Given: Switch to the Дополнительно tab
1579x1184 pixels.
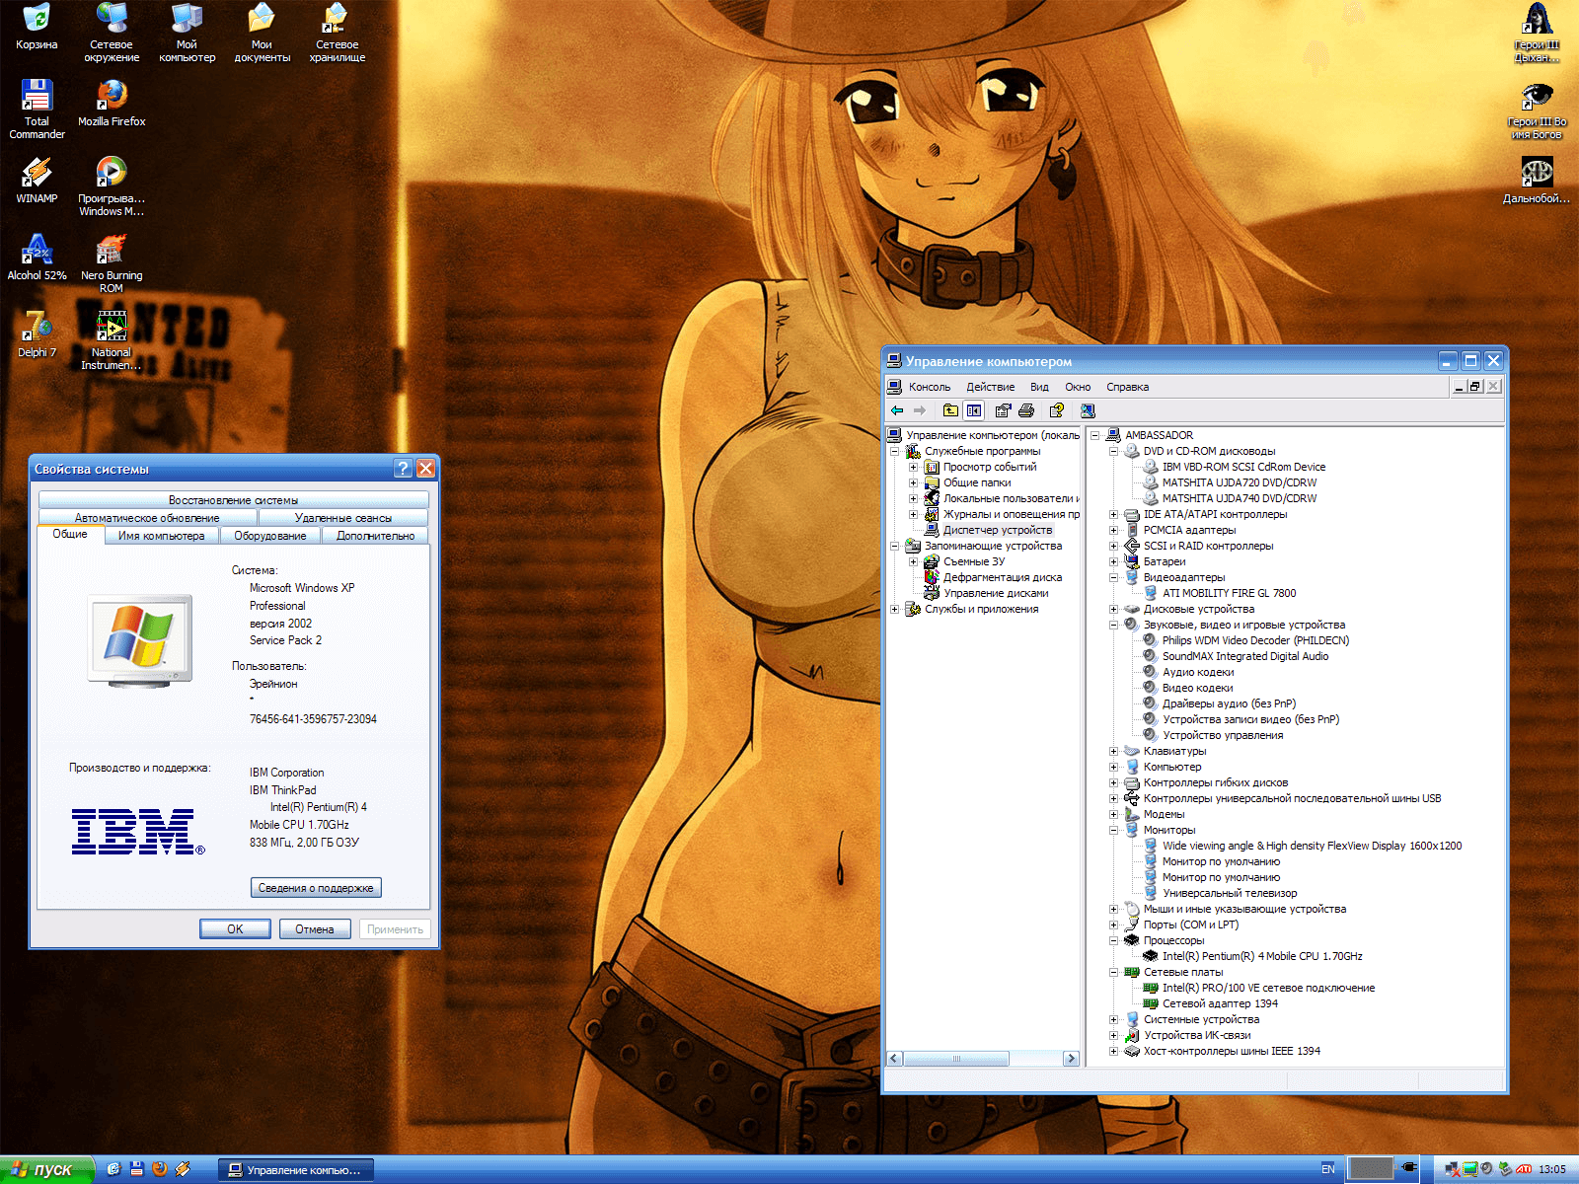Looking at the screenshot, I should (x=375, y=536).
